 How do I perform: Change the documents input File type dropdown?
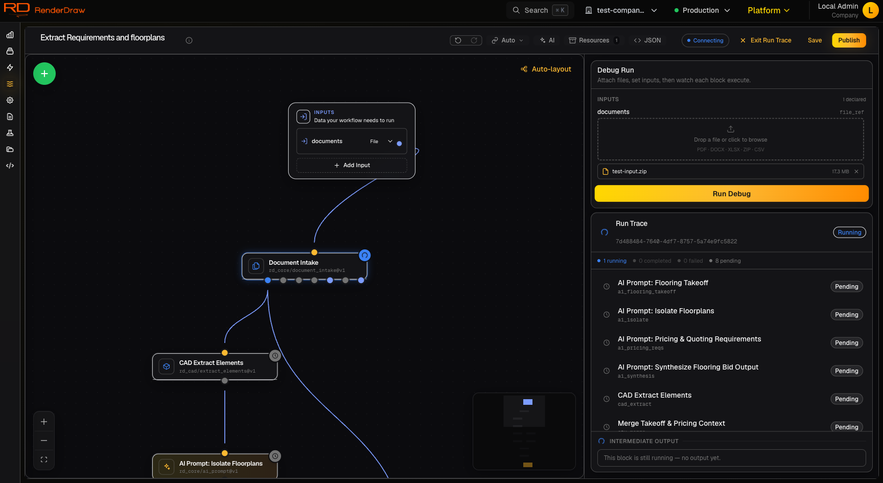coord(381,142)
